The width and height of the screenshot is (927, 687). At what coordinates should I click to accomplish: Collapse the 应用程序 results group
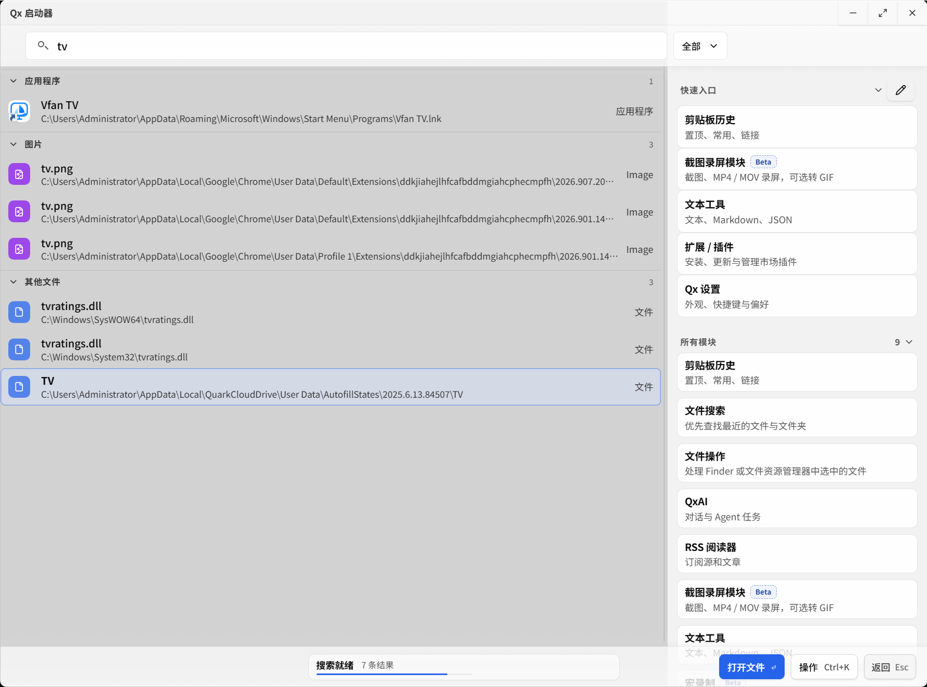[14, 81]
